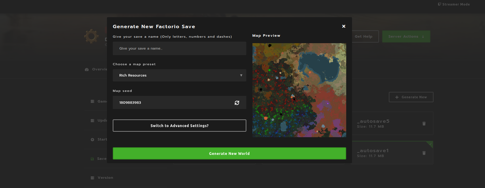Click the Size 11.7 MB text under _autosave1
This screenshot has width=485, height=188.
(x=370, y=156)
